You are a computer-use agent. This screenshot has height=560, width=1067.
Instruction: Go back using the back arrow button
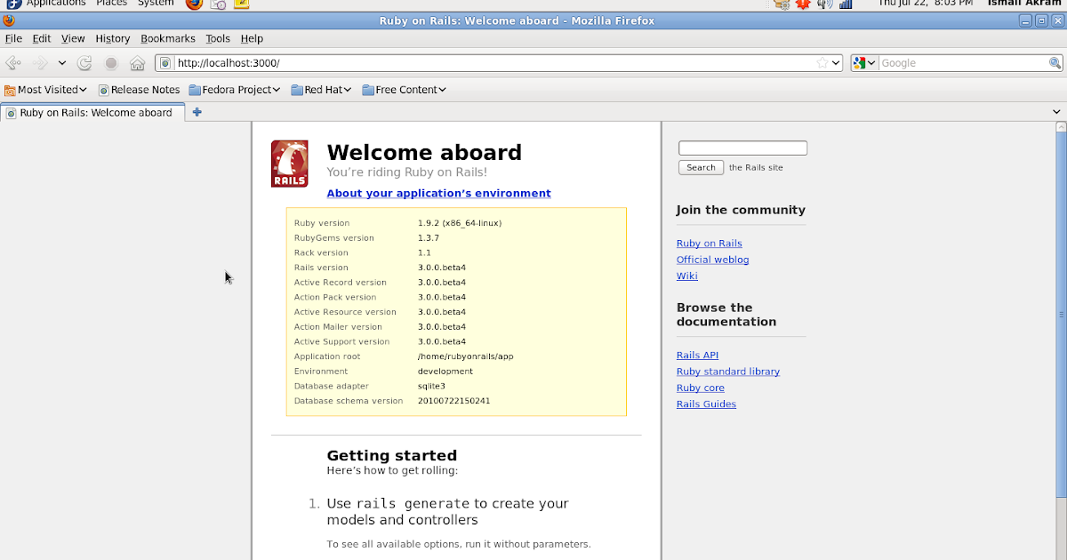tap(13, 63)
